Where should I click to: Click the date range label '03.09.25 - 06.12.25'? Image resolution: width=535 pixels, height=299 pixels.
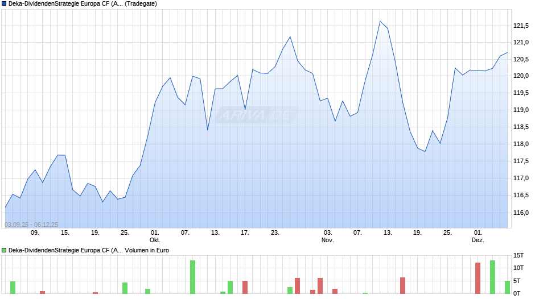(x=31, y=225)
